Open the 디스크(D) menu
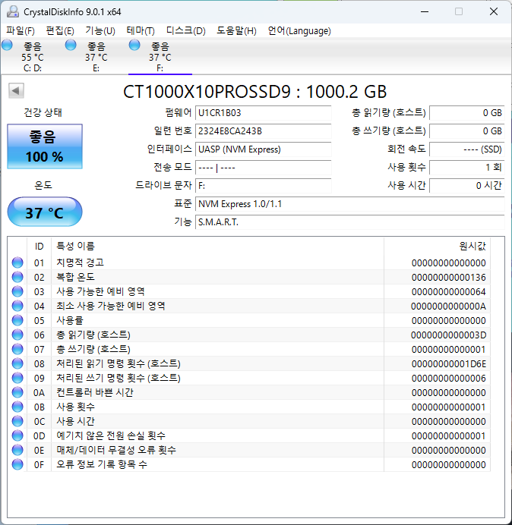The width and height of the screenshot is (512, 525). point(185,30)
